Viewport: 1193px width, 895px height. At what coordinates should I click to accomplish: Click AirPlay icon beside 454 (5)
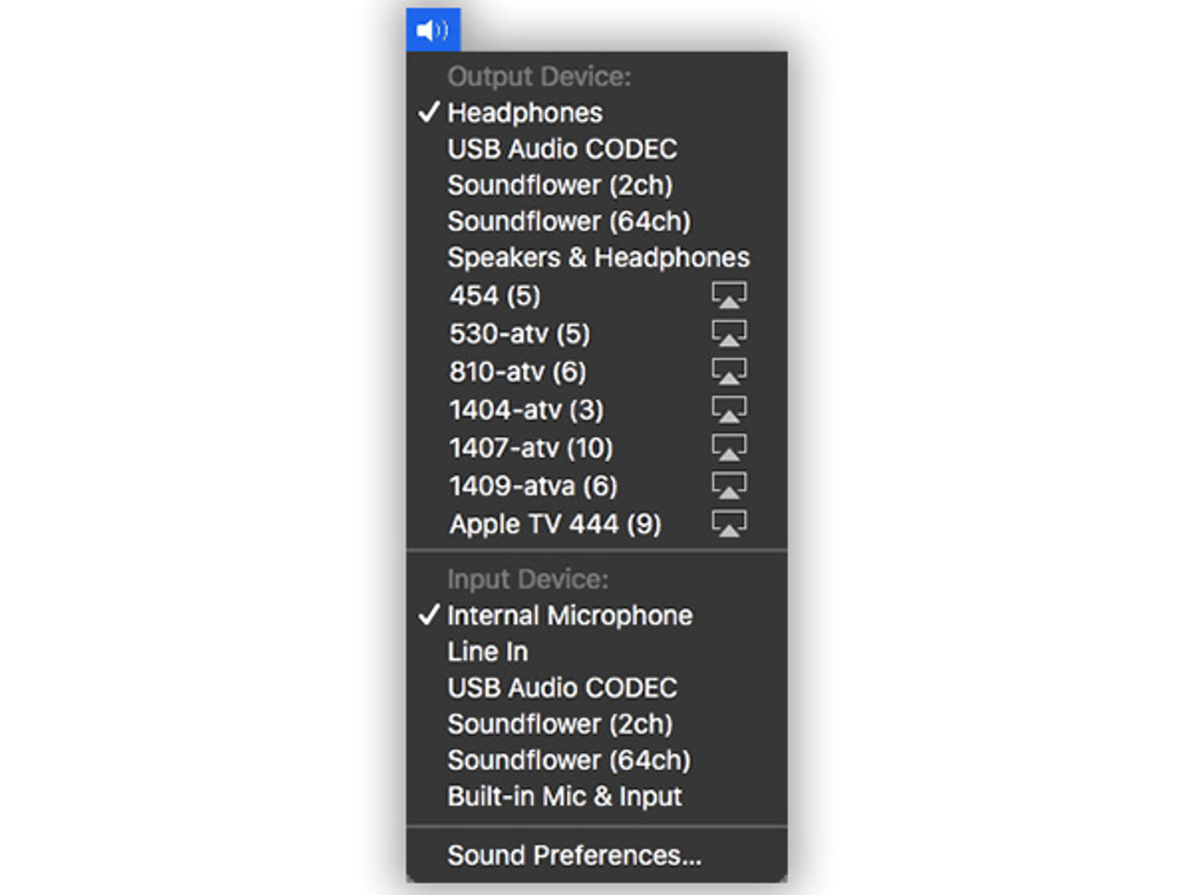click(x=729, y=296)
